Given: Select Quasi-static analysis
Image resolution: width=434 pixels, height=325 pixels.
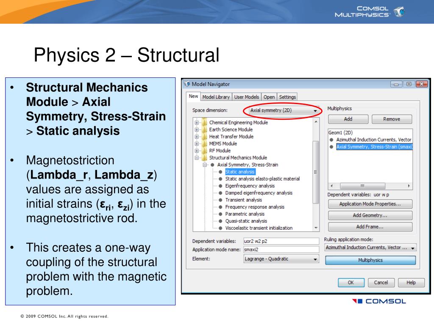Looking at the screenshot, I should click(246, 221).
